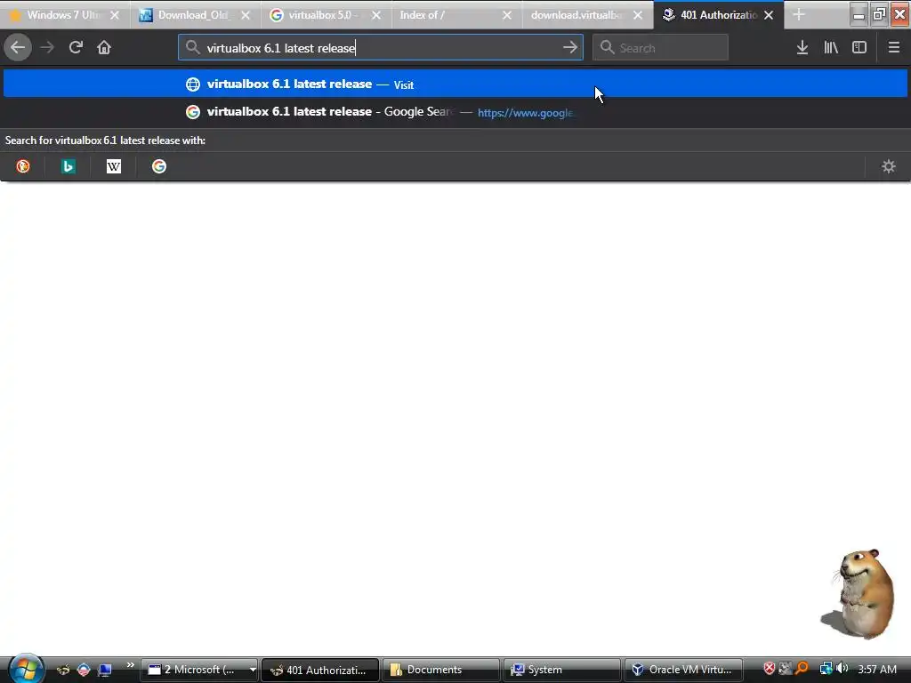Select the Google Search suggestion row
The image size is (911, 683).
(455, 111)
